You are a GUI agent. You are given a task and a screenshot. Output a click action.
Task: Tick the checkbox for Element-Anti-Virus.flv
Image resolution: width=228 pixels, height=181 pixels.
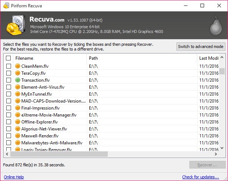pos(8,87)
